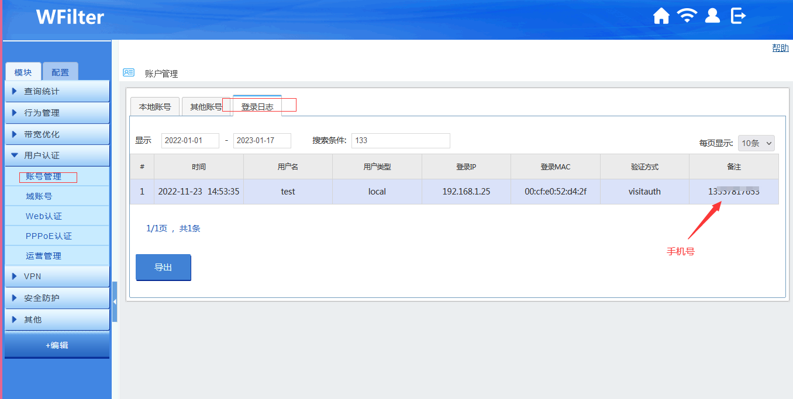Viewport: 793px width, 399px height.
Task: Open the user profile icon
Action: coord(712,16)
